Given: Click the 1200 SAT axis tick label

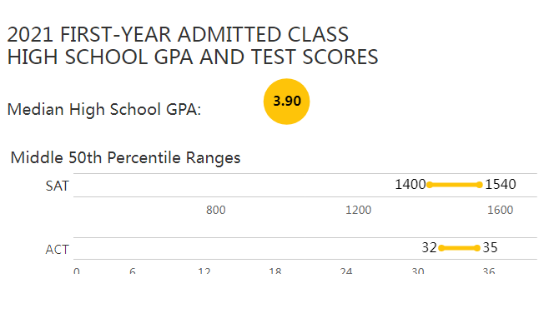Looking at the screenshot, I should (x=359, y=210).
